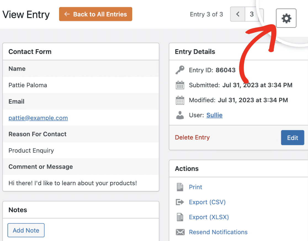This screenshot has height=241, width=308.
Task: Click the 'Entry 3 of 3' counter
Action: (206, 14)
